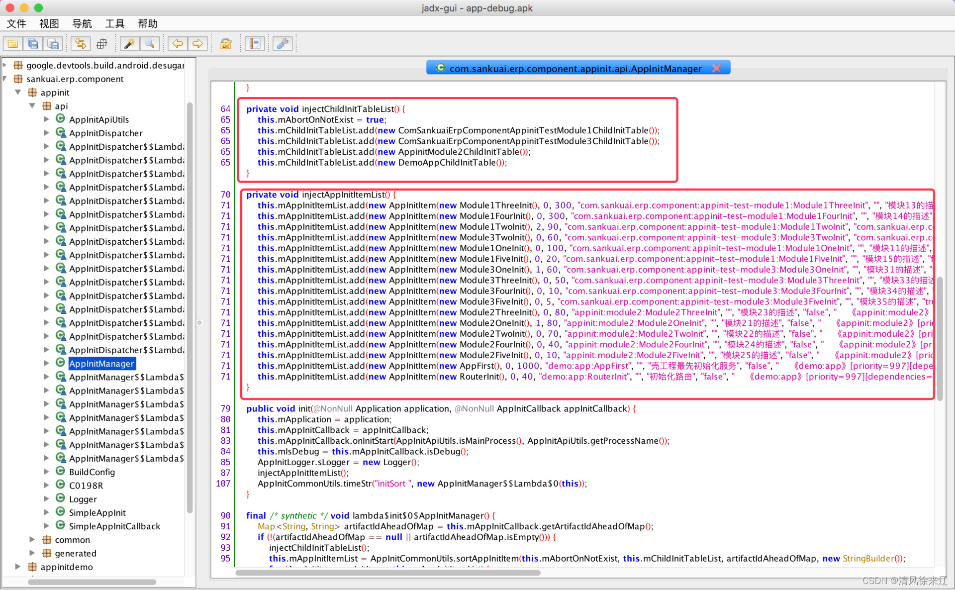Open the 视图 menu
The image size is (955, 590).
tap(49, 23)
